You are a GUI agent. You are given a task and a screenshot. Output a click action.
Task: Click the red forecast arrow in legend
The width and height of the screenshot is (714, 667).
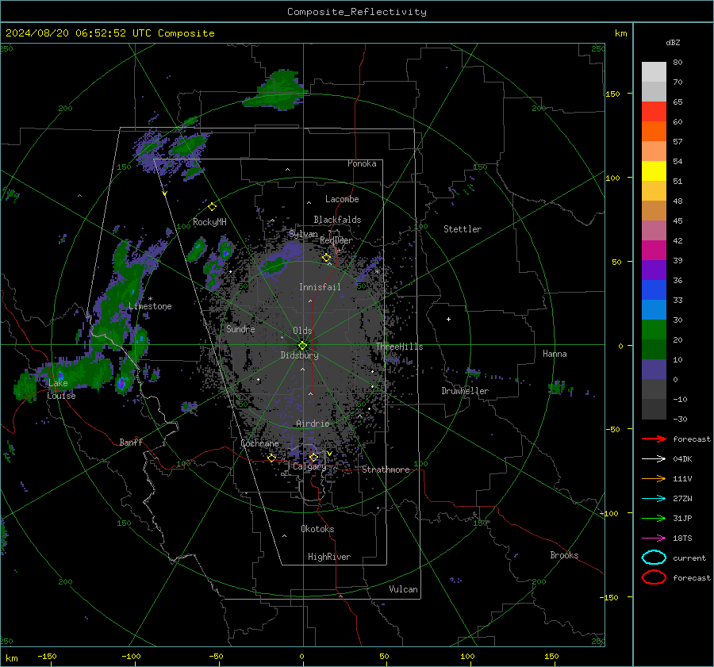pos(654,439)
